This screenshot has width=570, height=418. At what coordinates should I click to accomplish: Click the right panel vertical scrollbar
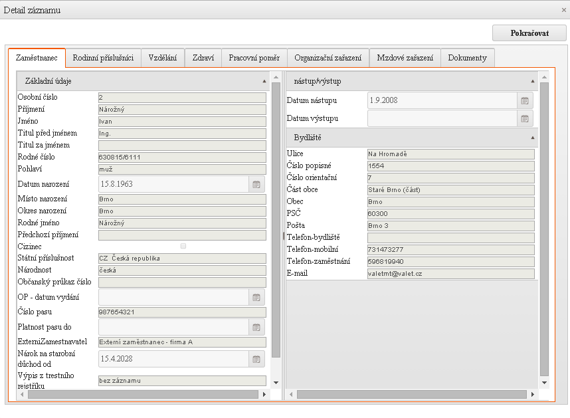545,229
